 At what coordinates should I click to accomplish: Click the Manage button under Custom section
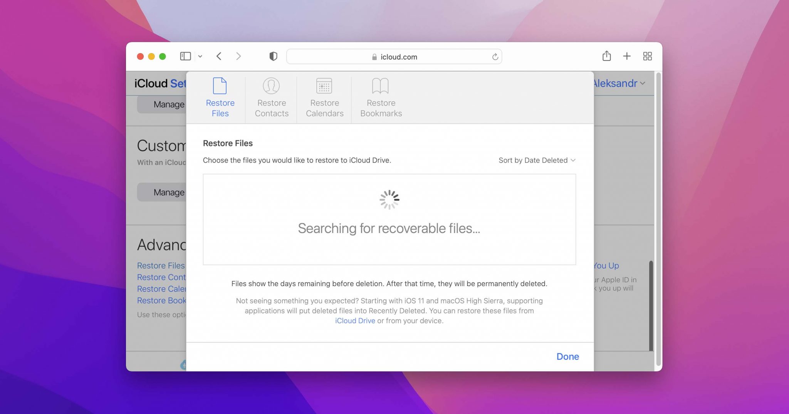coord(162,192)
